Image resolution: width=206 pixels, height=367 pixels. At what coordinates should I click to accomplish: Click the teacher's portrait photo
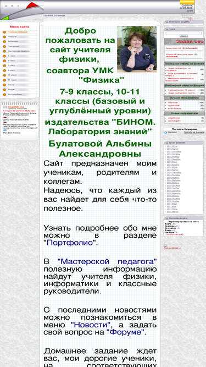click(x=137, y=49)
